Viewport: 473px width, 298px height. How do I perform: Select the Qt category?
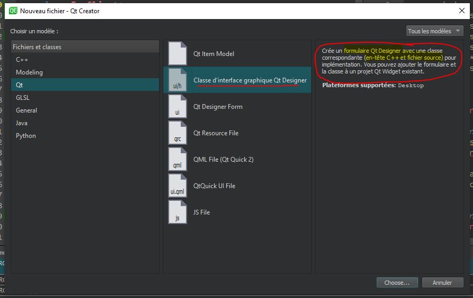point(85,85)
